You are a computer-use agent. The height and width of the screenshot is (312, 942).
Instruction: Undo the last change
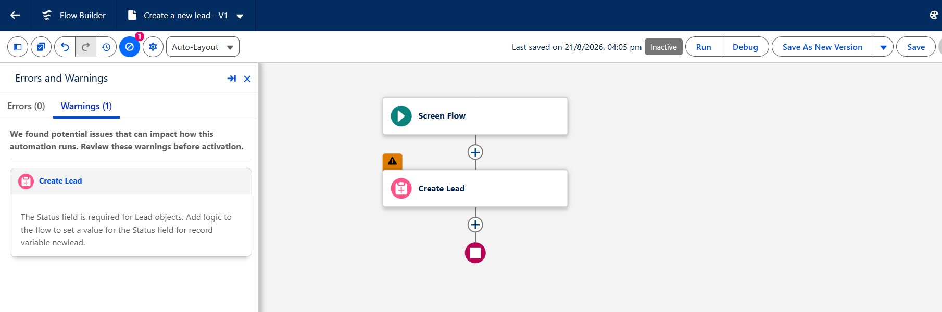65,47
